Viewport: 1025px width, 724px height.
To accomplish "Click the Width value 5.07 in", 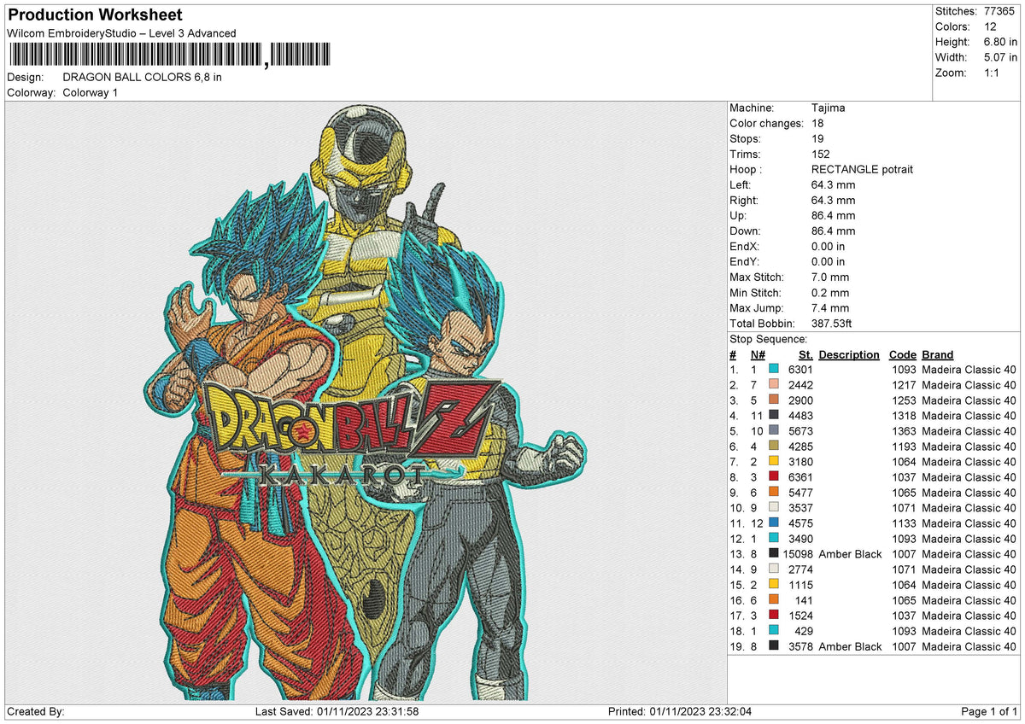I will 1001,57.
